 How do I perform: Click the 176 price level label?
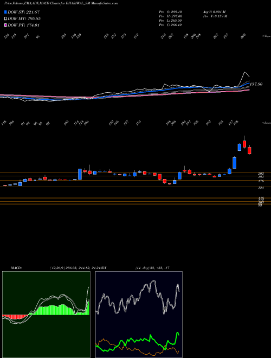click(261, 181)
